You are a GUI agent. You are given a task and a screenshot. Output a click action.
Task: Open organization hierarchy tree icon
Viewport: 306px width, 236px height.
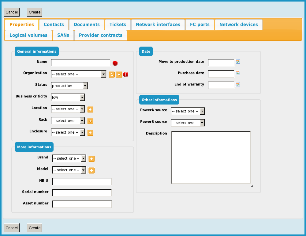(112, 74)
